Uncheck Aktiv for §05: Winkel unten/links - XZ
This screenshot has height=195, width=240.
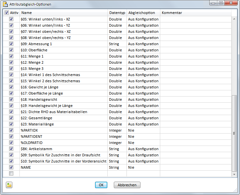pos(11,19)
